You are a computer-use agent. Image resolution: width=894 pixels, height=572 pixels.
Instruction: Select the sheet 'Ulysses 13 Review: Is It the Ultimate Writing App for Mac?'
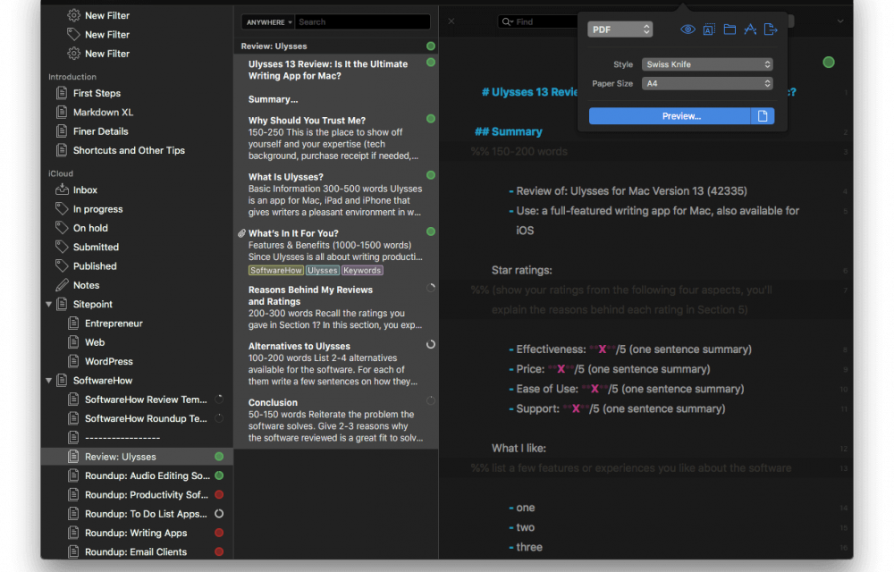pos(336,70)
